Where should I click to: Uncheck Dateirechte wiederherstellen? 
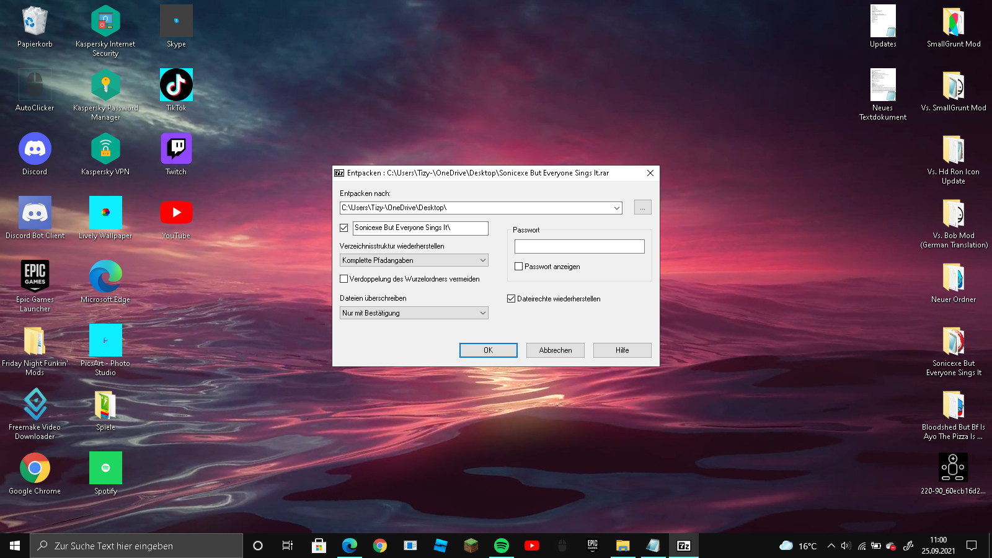[x=511, y=298]
